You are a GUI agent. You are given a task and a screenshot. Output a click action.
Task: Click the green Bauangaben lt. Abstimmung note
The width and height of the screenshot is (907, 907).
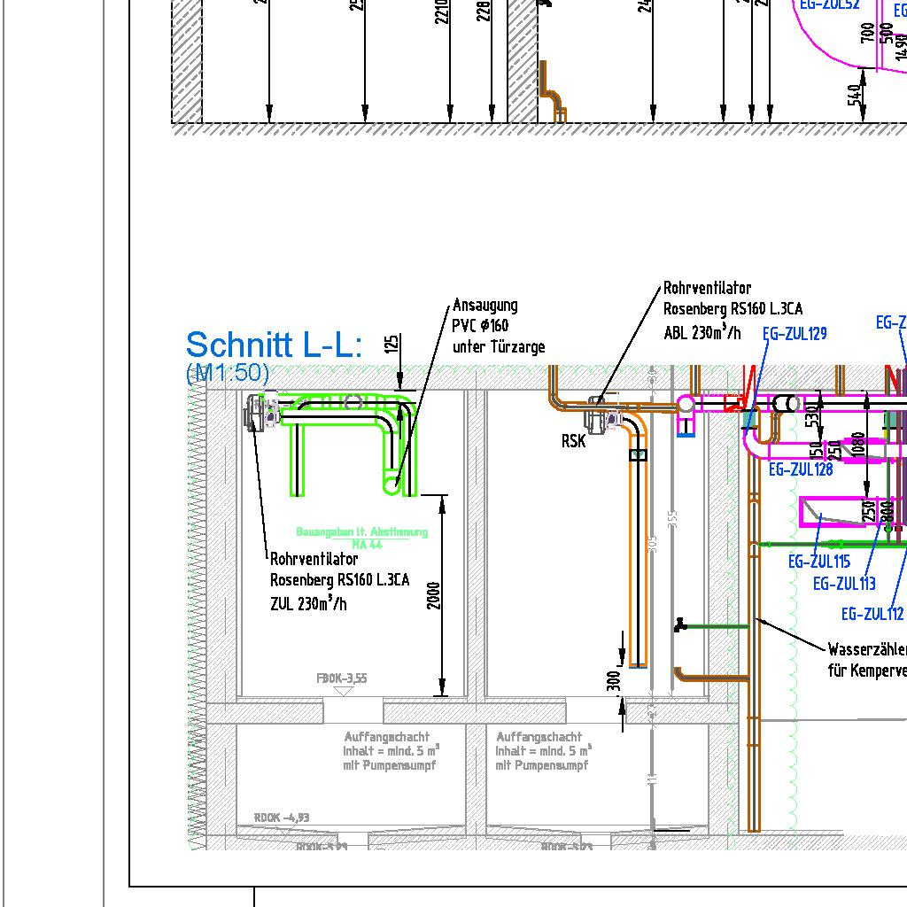coord(361,537)
